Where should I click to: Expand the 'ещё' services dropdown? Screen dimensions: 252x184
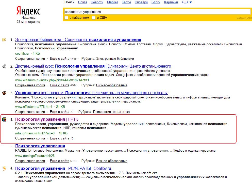[187, 2]
